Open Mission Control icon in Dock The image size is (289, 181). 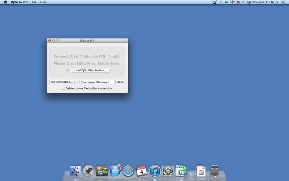[x=102, y=171]
